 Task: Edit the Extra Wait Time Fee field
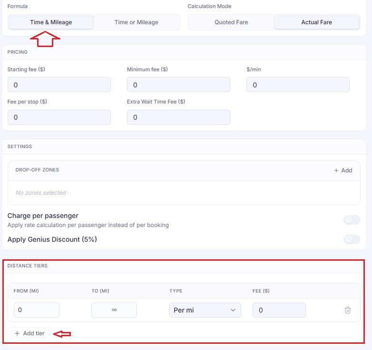tap(178, 117)
